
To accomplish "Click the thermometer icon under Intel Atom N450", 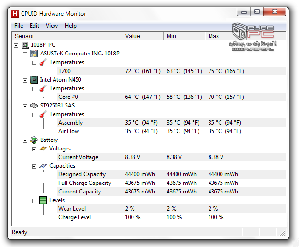I will [43, 88].
